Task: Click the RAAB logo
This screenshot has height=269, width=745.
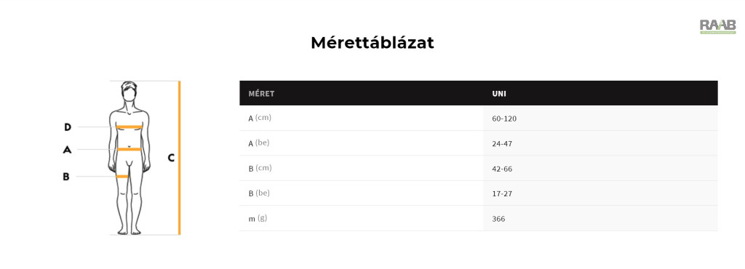Action: click(717, 27)
